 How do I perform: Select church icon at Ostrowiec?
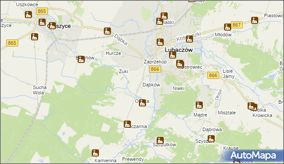180,64
